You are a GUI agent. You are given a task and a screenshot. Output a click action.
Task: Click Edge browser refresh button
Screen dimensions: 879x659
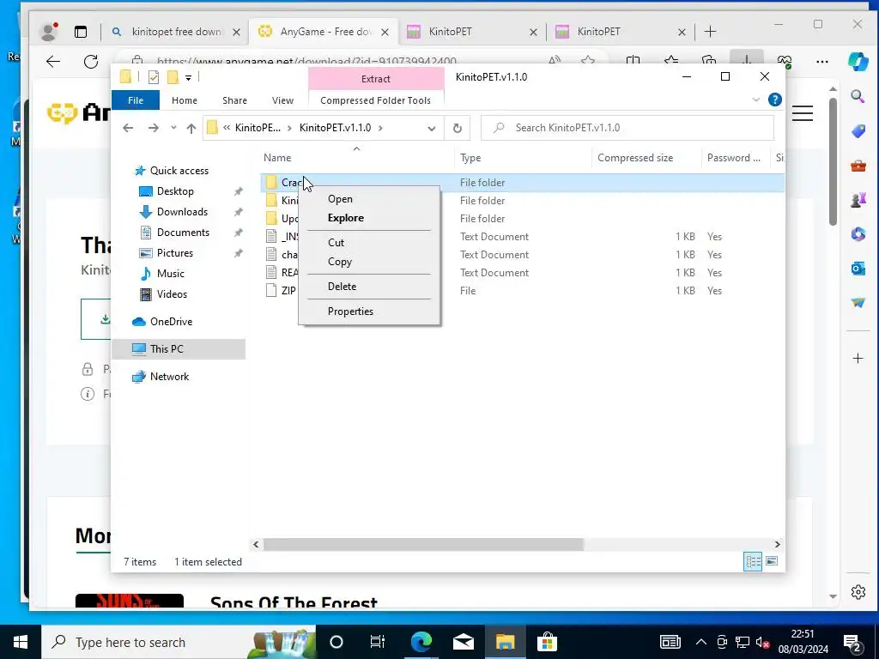(91, 62)
